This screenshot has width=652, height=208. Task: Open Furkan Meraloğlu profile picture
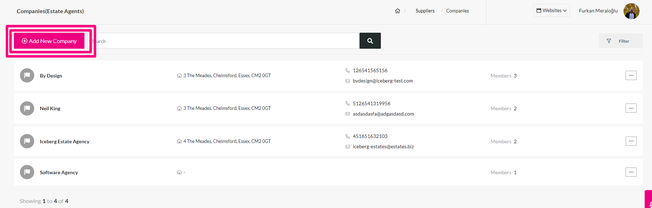click(x=631, y=11)
